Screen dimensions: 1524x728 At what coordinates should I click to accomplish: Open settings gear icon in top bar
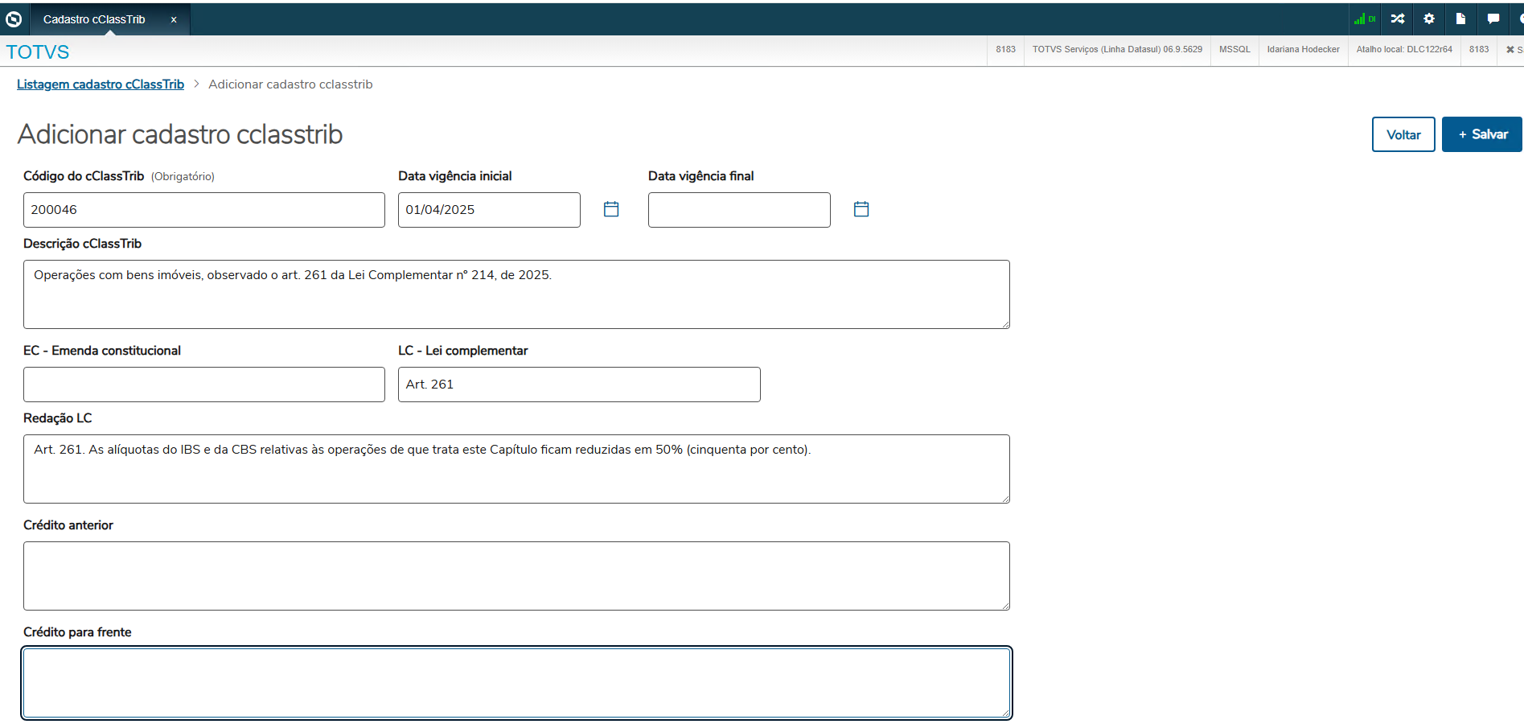[x=1429, y=19]
